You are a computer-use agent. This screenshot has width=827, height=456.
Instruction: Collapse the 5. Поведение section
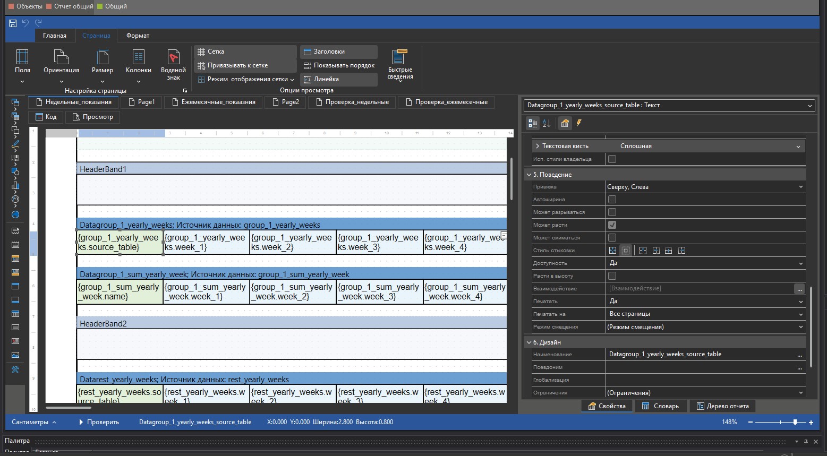[x=529, y=175]
